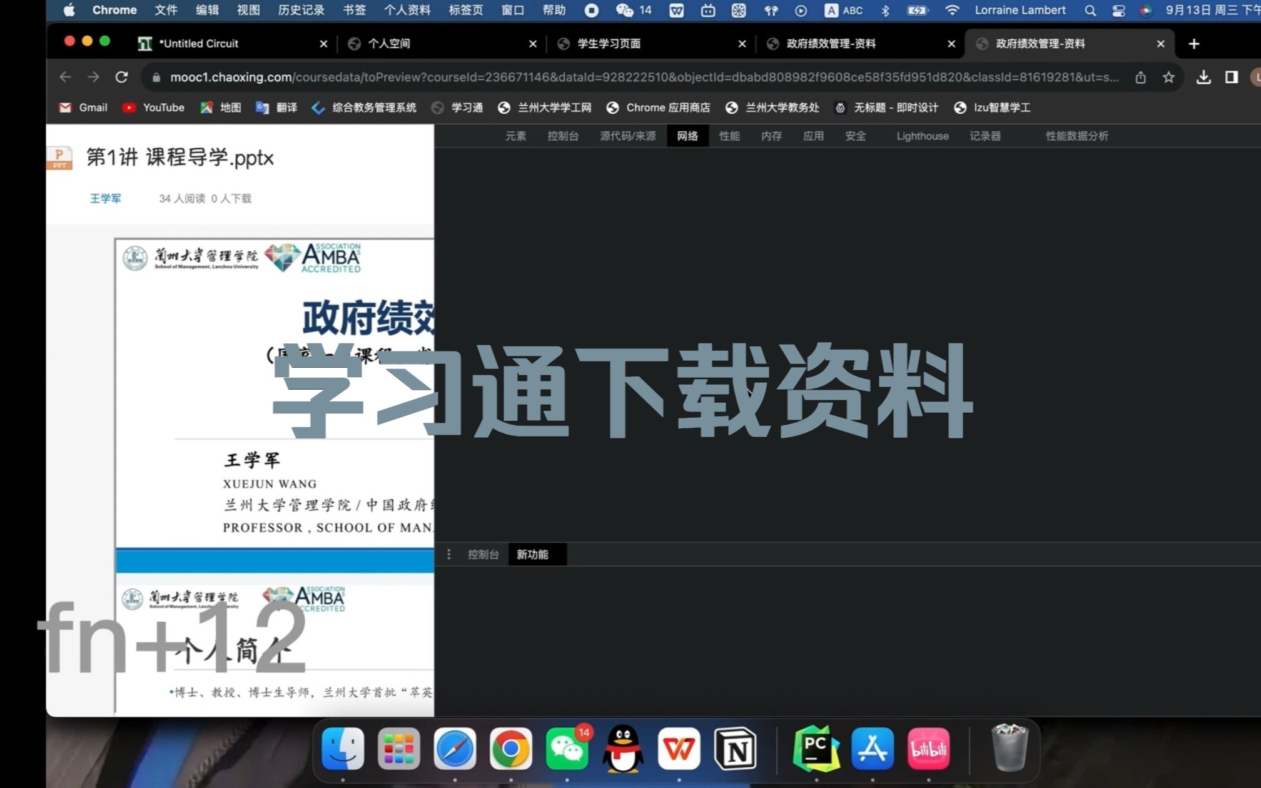Select the 网络 DevTools tab
1261x788 pixels.
tap(687, 136)
